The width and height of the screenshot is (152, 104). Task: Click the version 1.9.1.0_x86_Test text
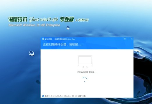tap(66, 96)
